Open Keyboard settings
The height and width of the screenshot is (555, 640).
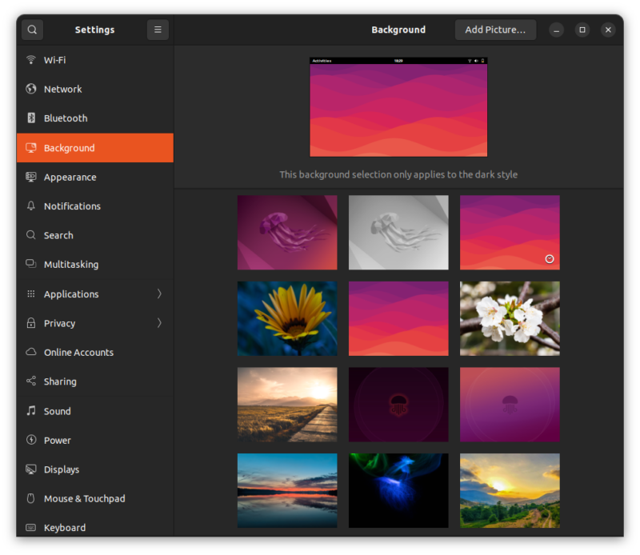[95, 526]
